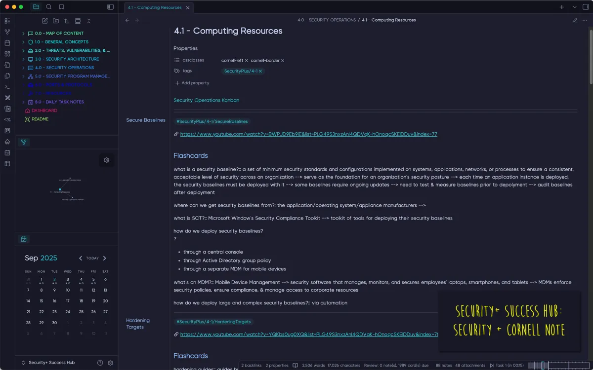
Task: Expand the 1.0 - GENERAL CONCEPTS folder
Action: coord(23,42)
